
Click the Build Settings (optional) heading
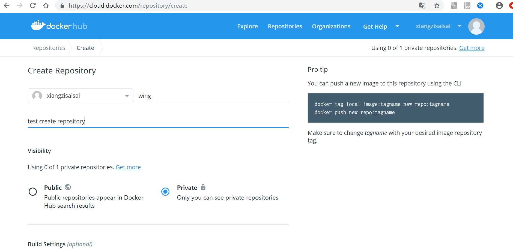[x=60, y=244]
